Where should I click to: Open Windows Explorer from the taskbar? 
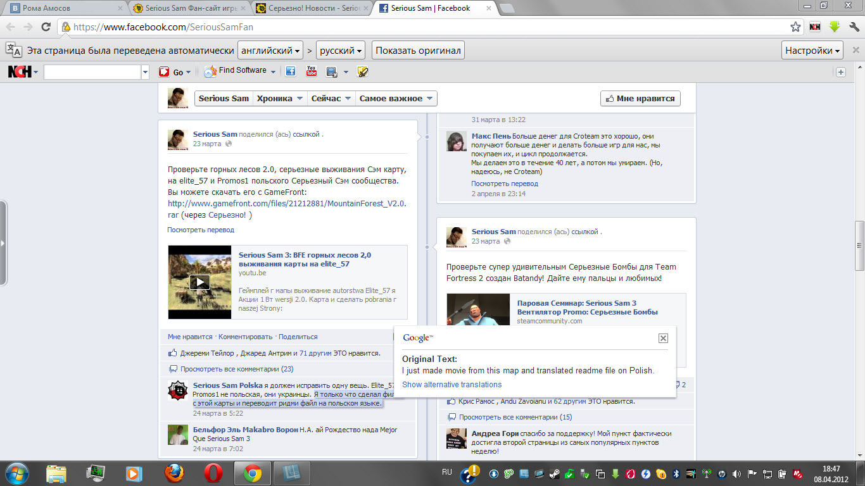[56, 473]
